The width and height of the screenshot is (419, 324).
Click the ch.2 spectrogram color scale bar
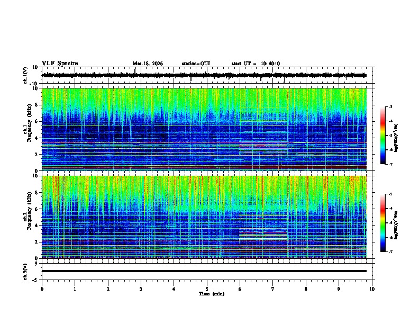[382, 223]
